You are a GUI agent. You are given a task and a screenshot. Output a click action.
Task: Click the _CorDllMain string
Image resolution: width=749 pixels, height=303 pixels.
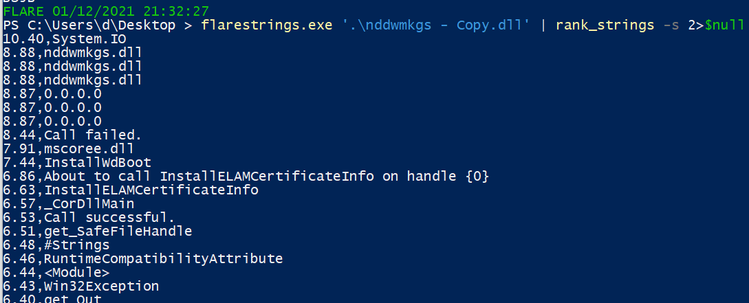point(89,203)
